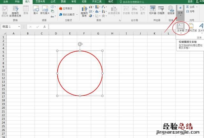Insert a timeline with 日程表
The height and width of the screenshot is (138, 204).
tap(161, 10)
